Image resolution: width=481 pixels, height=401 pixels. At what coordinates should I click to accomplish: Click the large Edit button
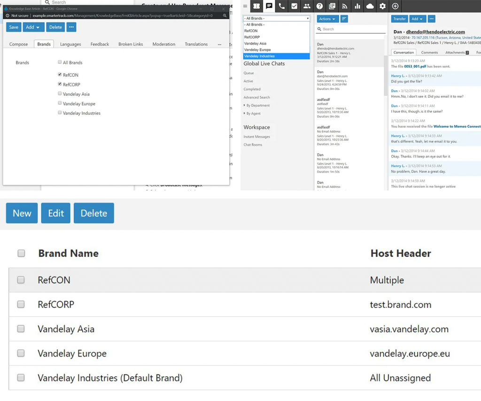56,213
